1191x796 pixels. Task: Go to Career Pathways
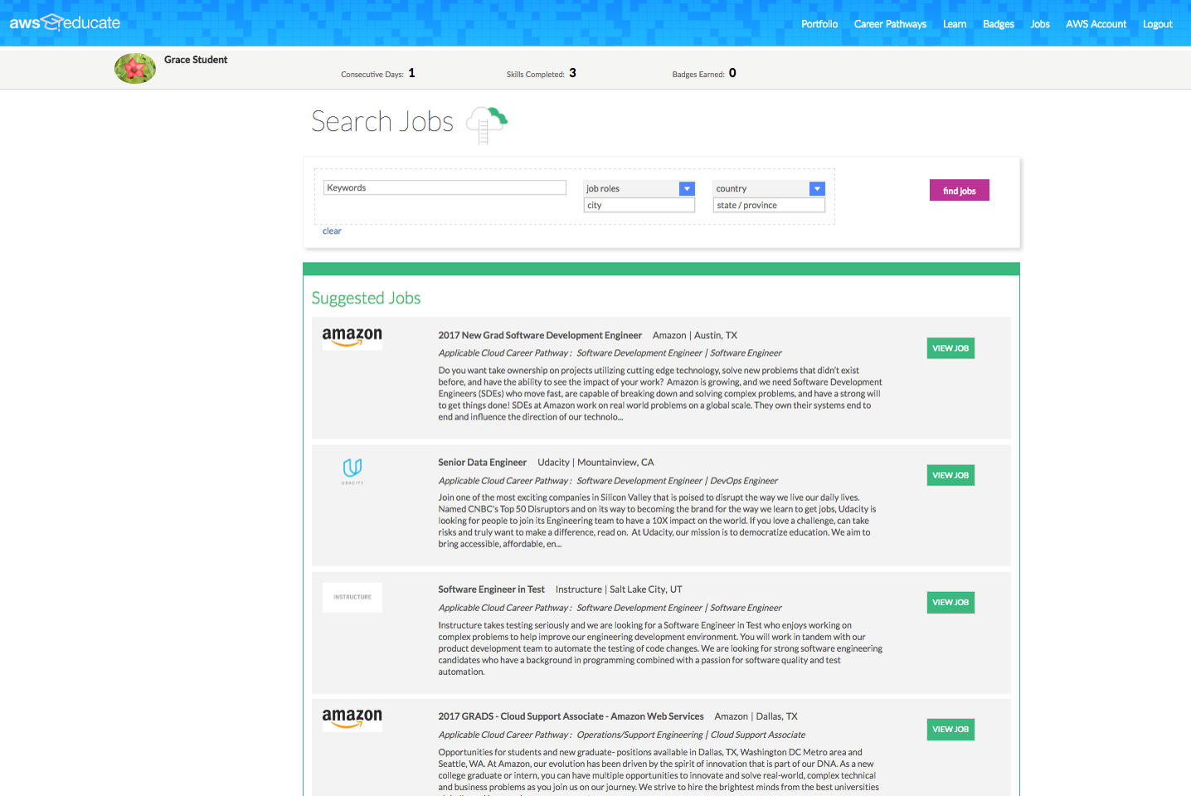pyautogui.click(x=890, y=24)
